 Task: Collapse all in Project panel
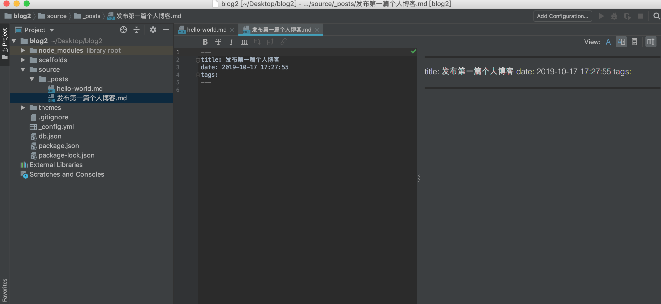pyautogui.click(x=137, y=30)
